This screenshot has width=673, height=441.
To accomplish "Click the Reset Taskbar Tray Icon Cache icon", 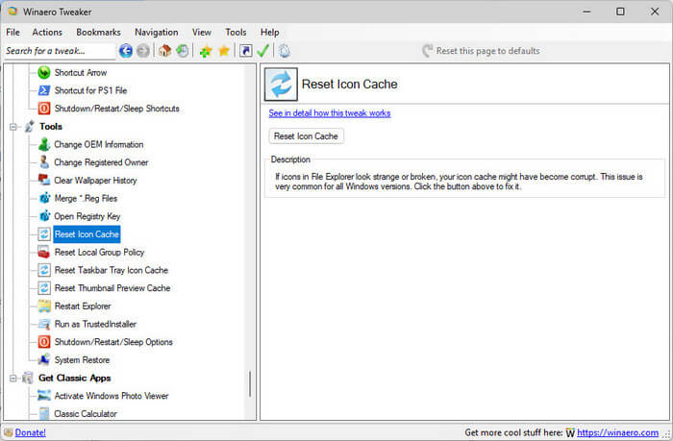I will [44, 270].
